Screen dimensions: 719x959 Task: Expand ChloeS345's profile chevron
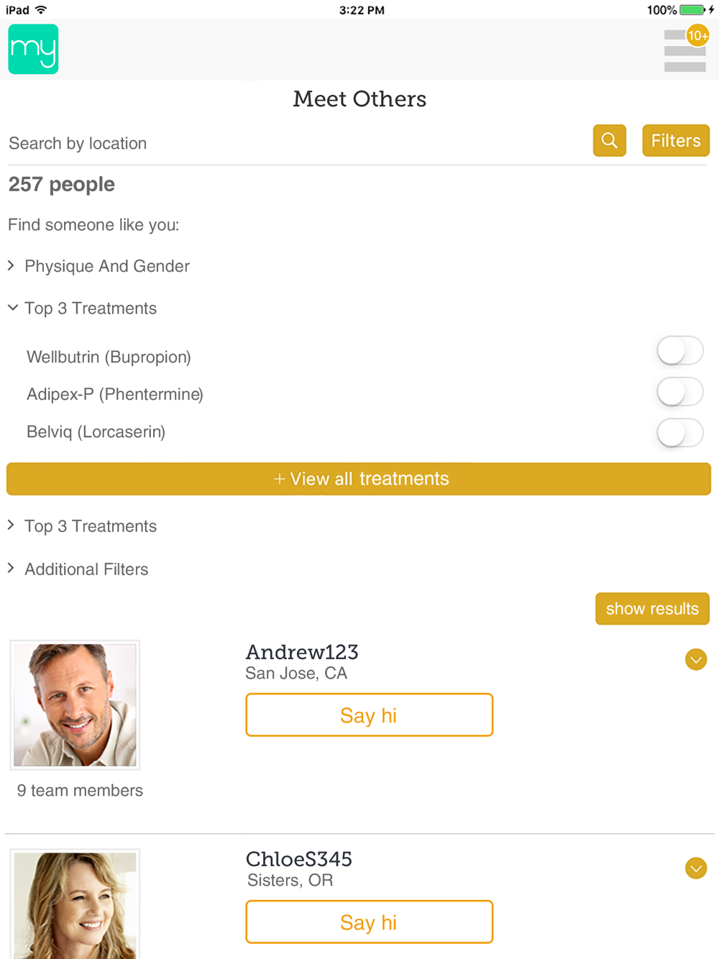click(x=695, y=868)
